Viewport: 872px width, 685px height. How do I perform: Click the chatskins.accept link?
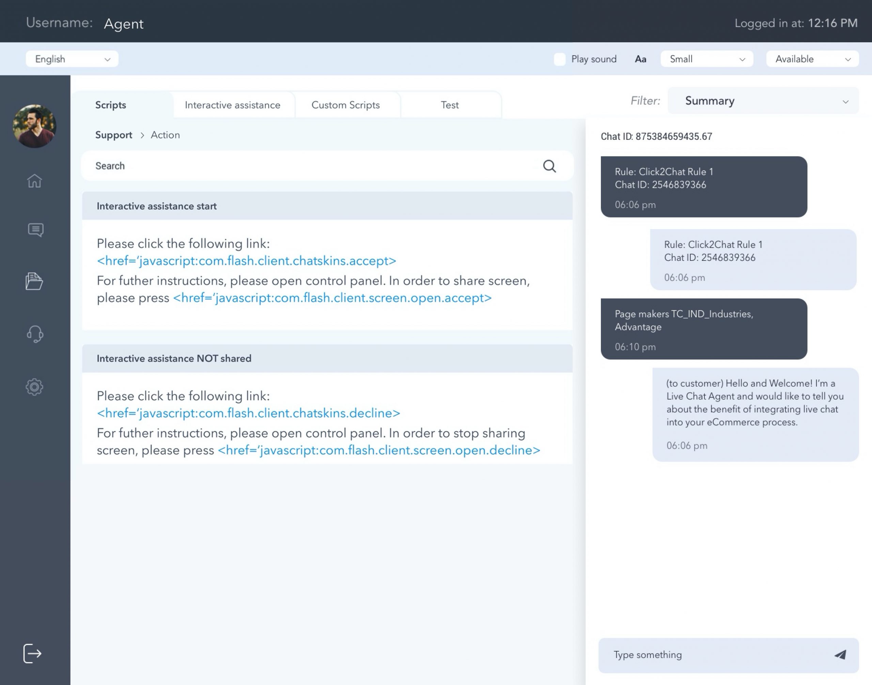click(246, 261)
